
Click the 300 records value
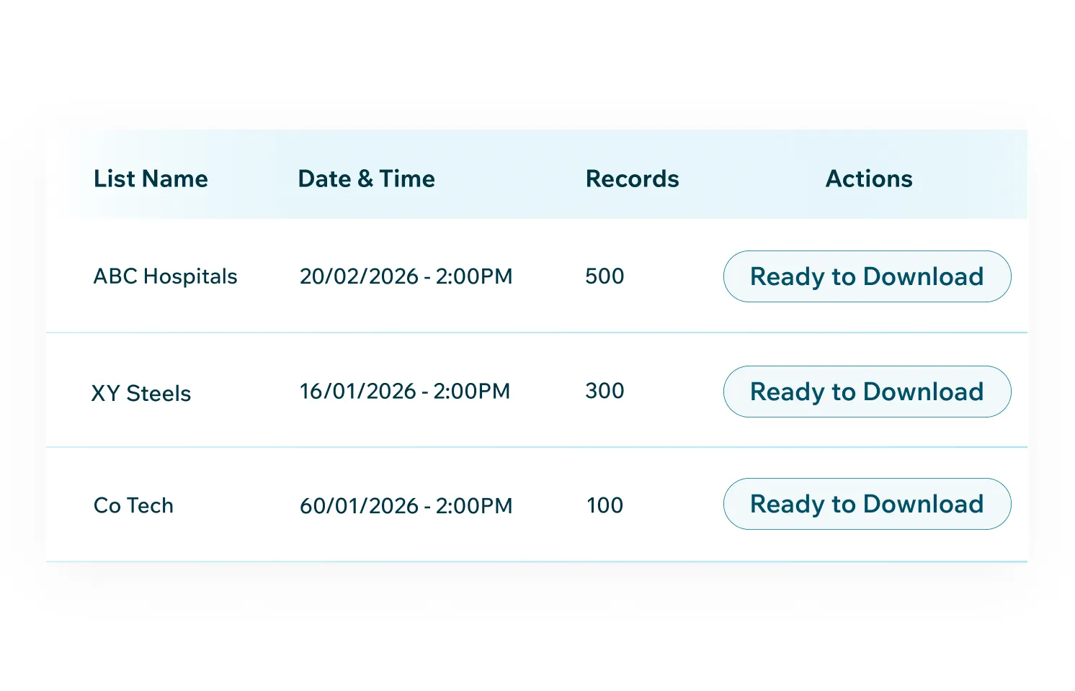point(605,391)
